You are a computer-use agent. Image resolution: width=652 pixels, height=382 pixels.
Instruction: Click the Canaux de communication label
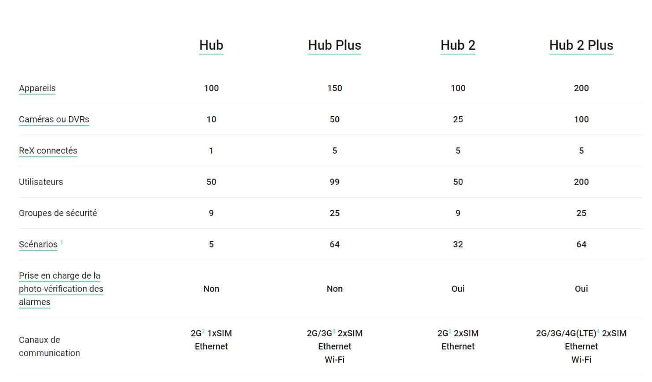(x=49, y=346)
